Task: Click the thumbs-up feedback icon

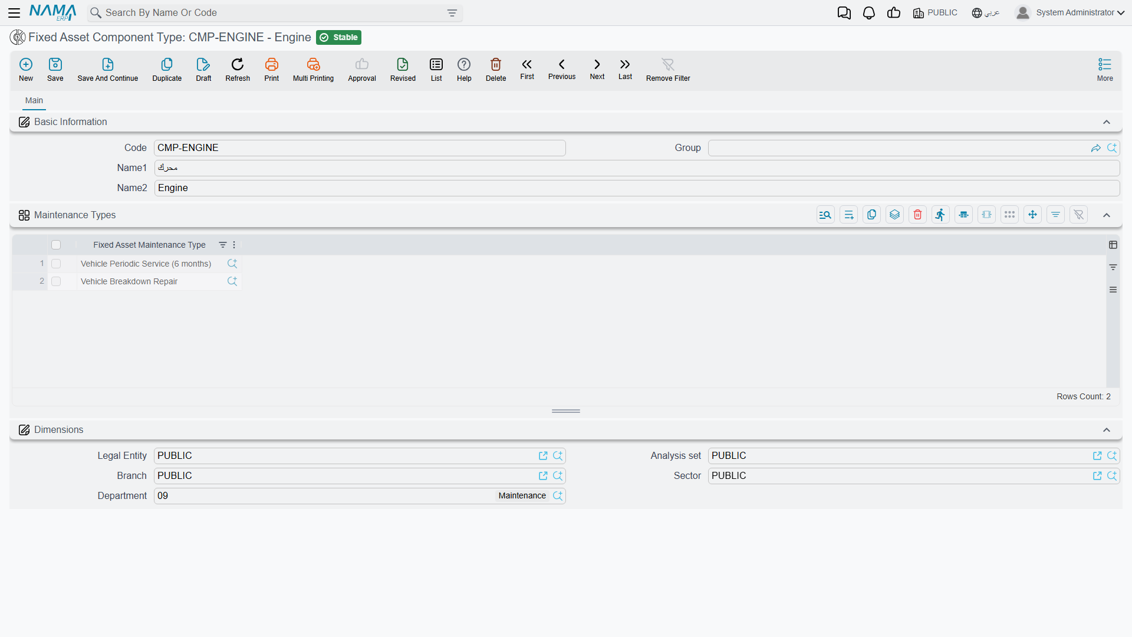Action: pyautogui.click(x=894, y=13)
